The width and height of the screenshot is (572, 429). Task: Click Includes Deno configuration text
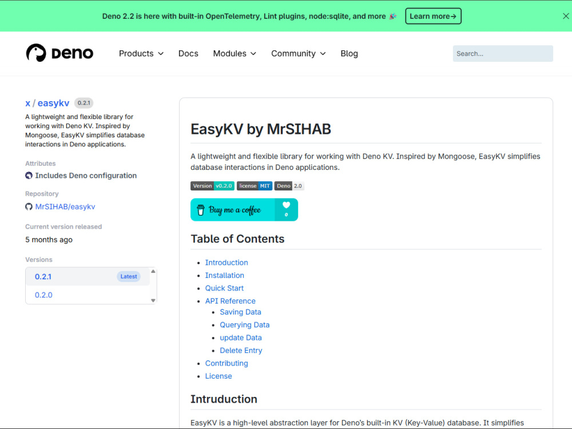click(x=86, y=176)
